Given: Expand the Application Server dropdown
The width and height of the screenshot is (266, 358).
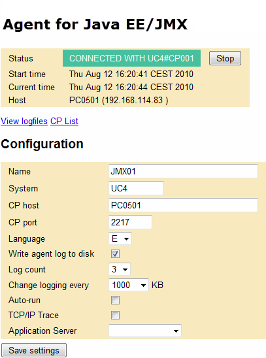Looking at the screenshot, I should [x=145, y=331].
